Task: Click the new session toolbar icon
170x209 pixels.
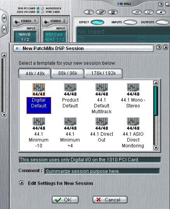Action: [89, 12]
